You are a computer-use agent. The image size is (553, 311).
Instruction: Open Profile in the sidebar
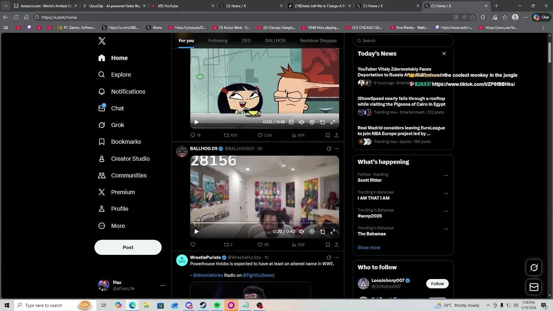[x=113, y=209]
